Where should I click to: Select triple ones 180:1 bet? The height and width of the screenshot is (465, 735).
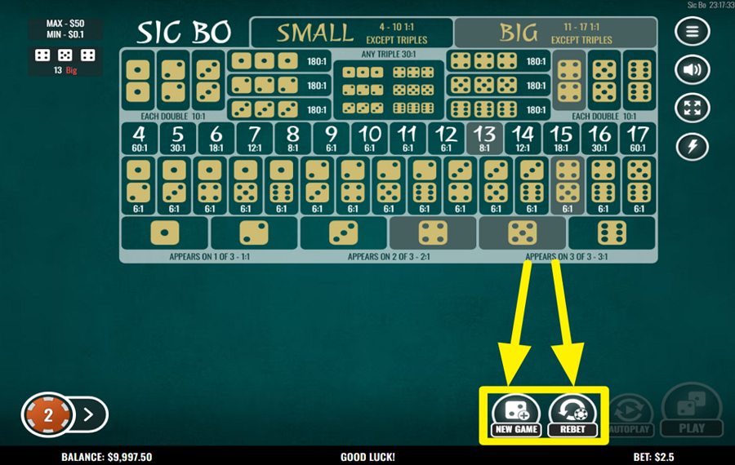click(279, 61)
